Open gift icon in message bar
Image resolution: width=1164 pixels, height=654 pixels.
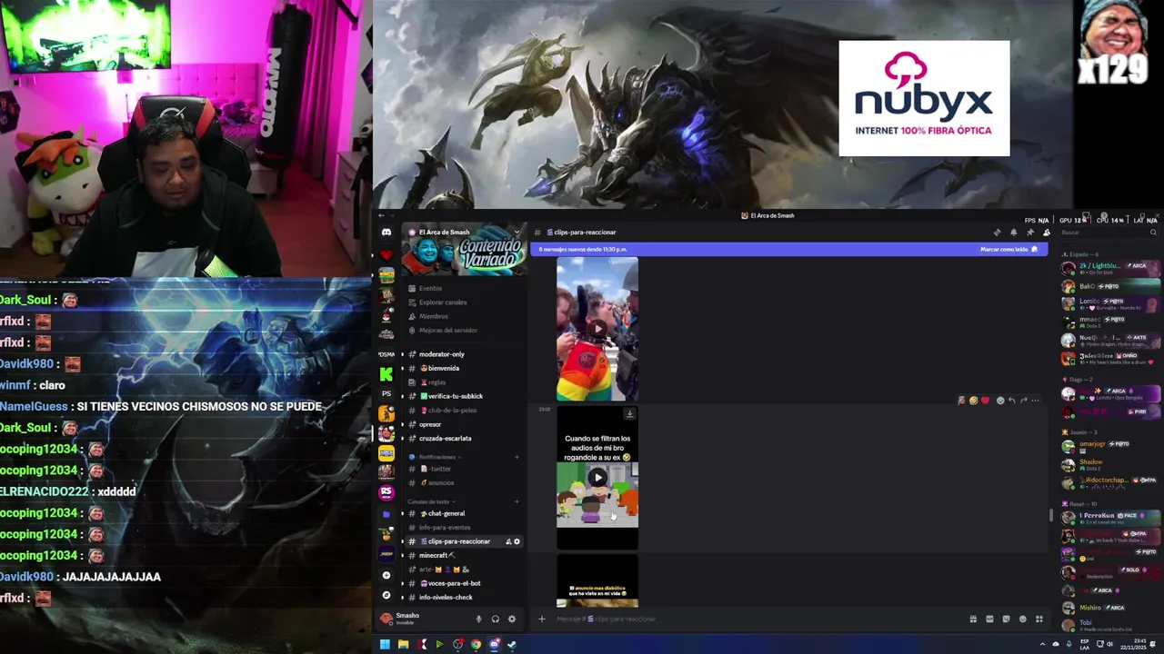tap(973, 619)
